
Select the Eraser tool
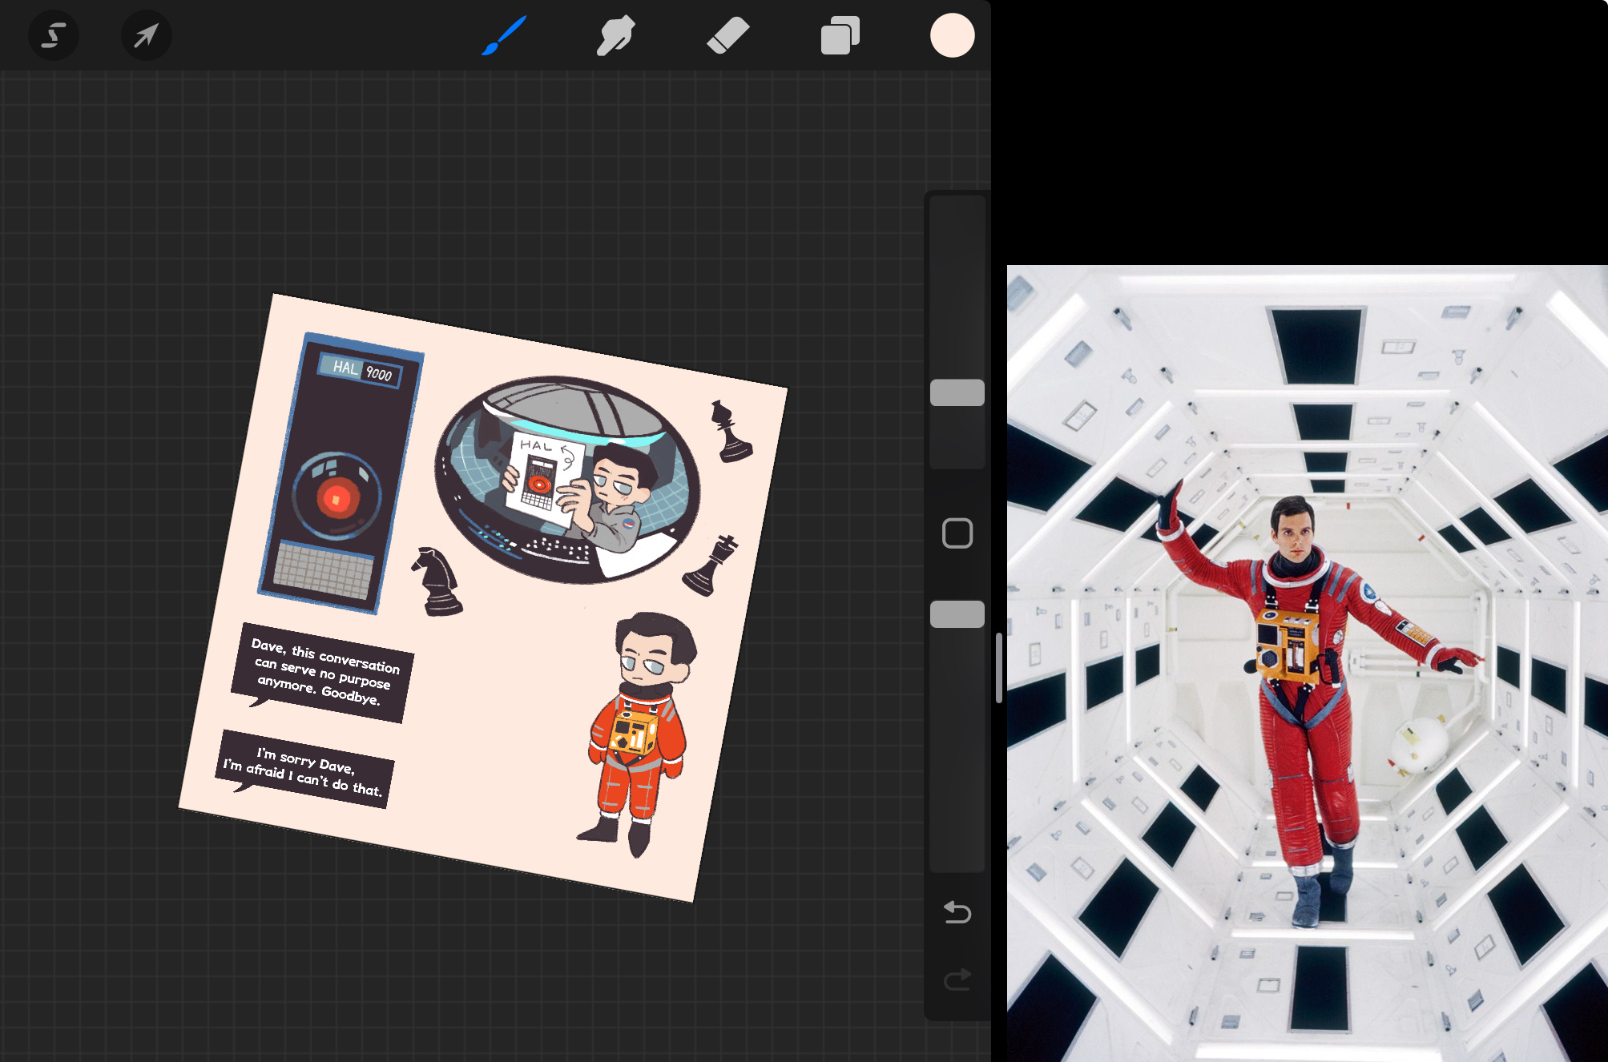[x=727, y=35]
